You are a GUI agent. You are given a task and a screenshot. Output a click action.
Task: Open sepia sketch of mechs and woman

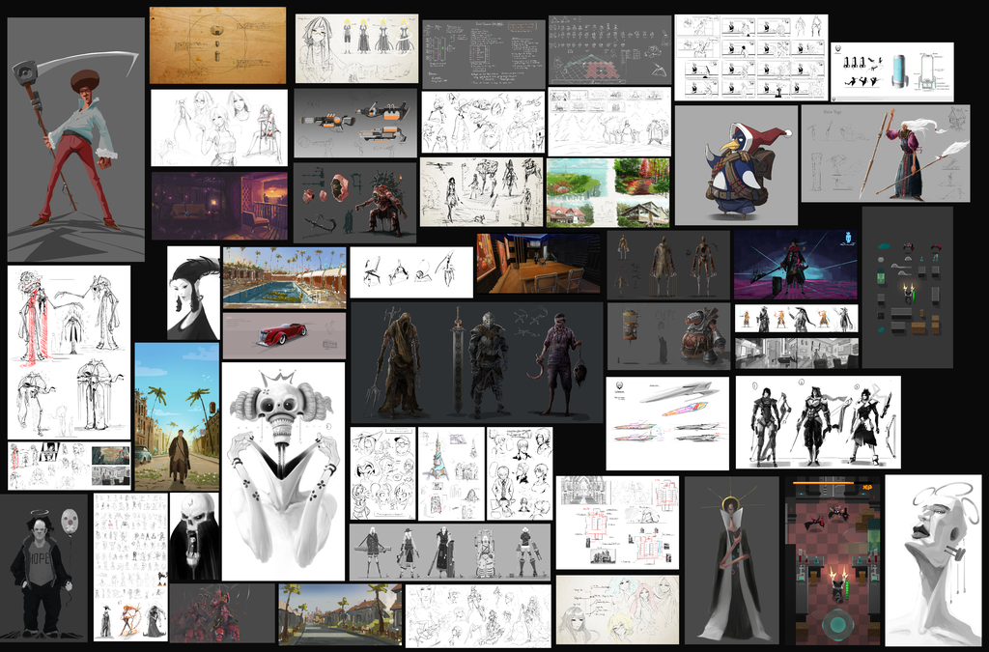click(482, 191)
